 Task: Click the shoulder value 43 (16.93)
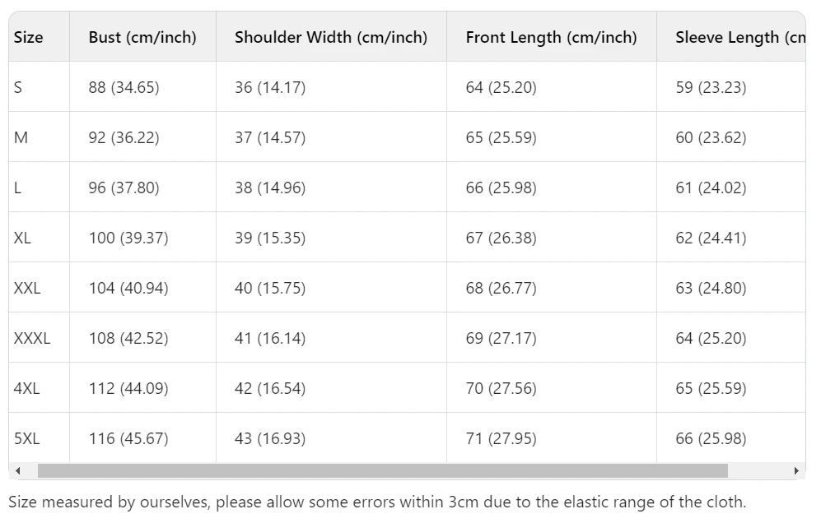(270, 438)
